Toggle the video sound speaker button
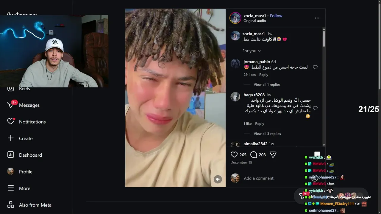The width and height of the screenshot is (381, 214). point(218,179)
